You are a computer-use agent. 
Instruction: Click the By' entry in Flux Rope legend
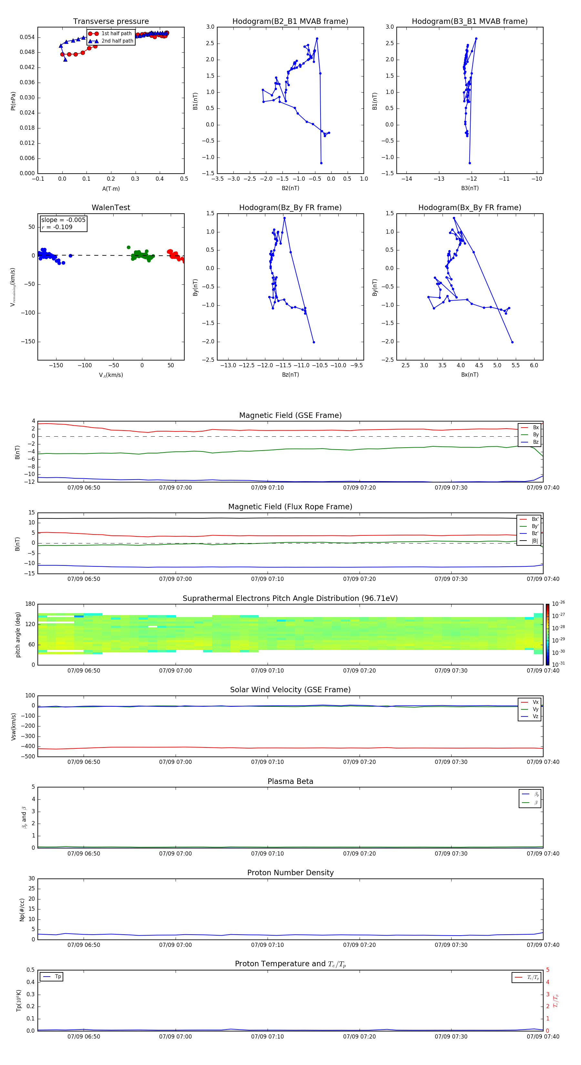(529, 527)
